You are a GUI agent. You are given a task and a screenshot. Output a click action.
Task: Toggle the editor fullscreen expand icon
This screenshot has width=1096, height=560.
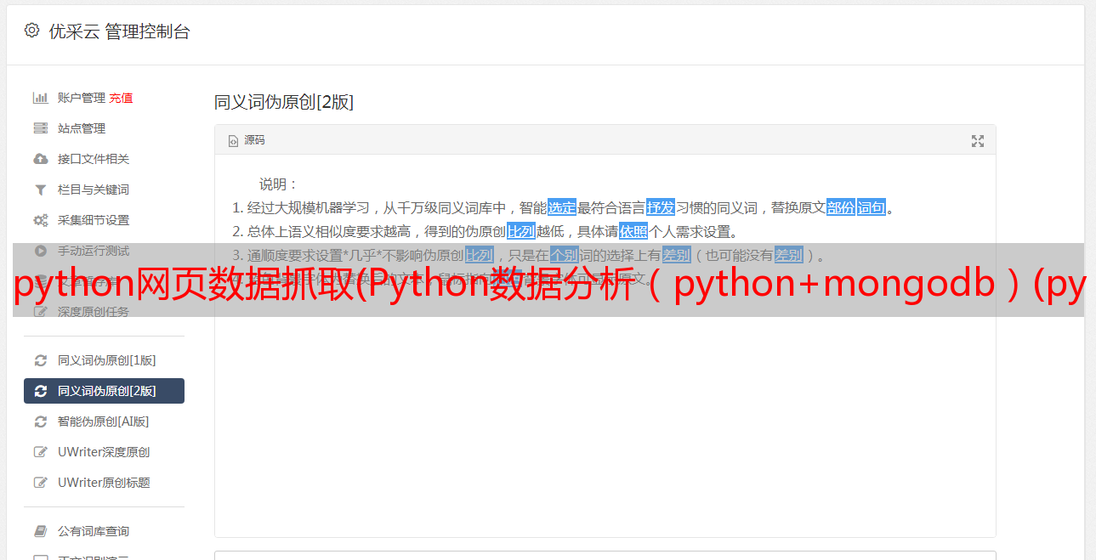point(978,141)
